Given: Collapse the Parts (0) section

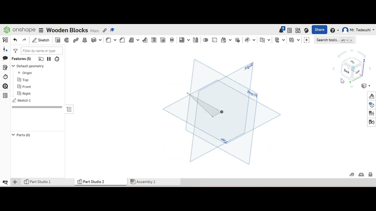Looking at the screenshot, I should tap(13, 135).
